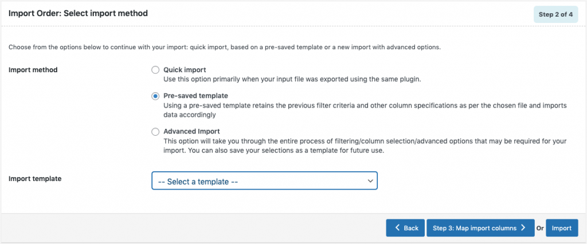The height and width of the screenshot is (244, 587).
Task: Choose the Advanced Import radio button
Action: click(155, 132)
